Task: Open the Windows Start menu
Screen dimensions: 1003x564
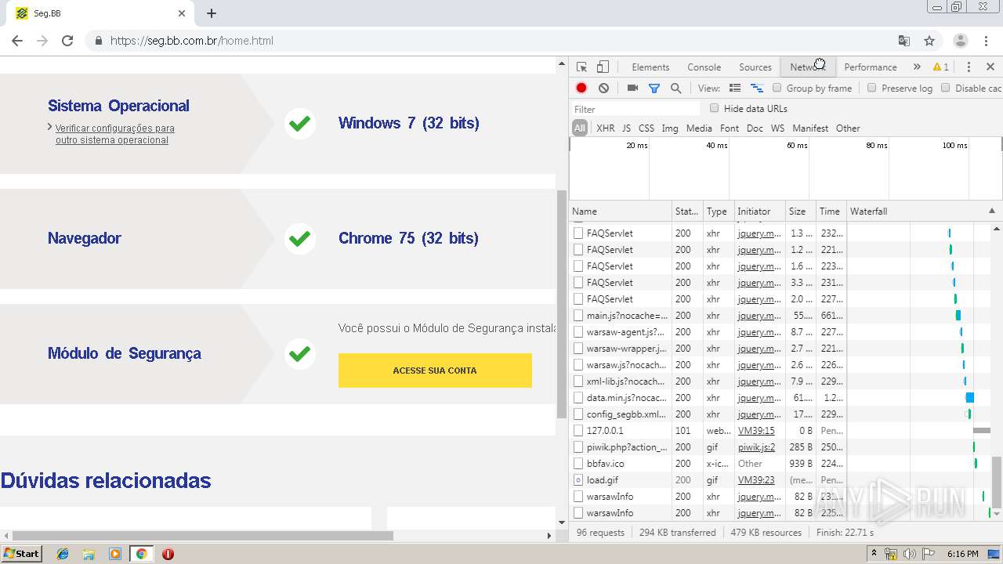Action: (x=22, y=554)
